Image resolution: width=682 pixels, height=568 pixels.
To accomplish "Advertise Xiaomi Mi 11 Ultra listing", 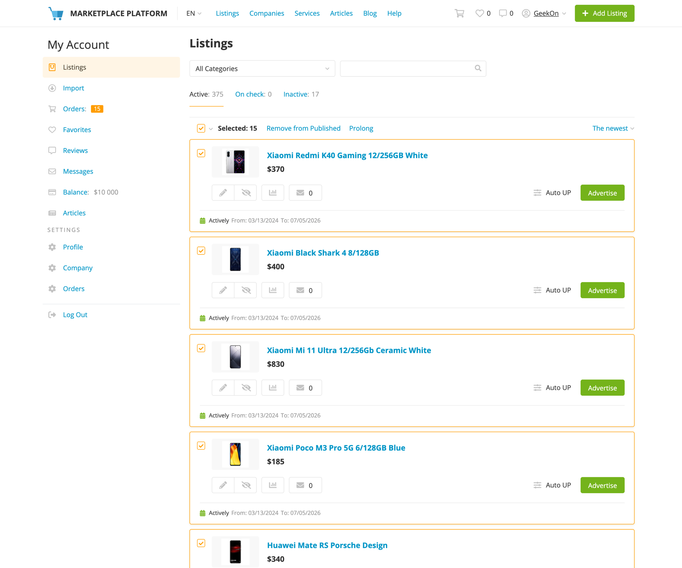I will tap(602, 388).
